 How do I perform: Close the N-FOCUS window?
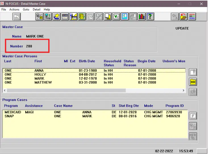click(x=201, y=4)
